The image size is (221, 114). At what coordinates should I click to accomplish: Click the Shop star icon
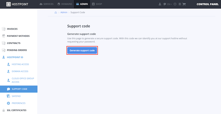(x=93, y=4)
